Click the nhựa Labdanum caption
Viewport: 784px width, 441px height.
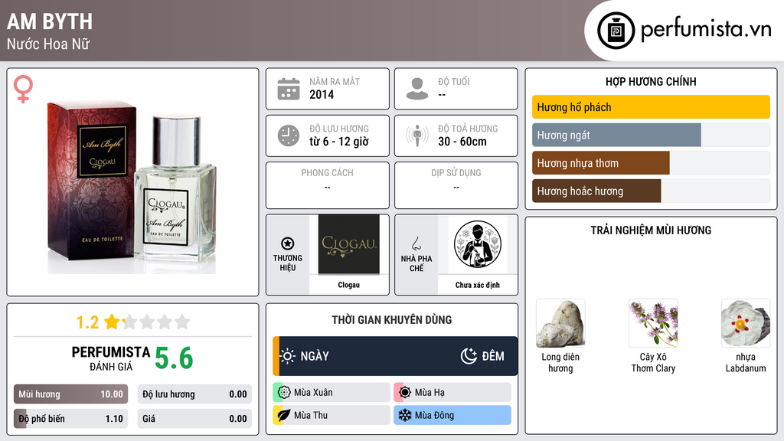coord(746,362)
